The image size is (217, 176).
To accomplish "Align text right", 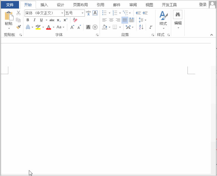I will coord(118,20).
